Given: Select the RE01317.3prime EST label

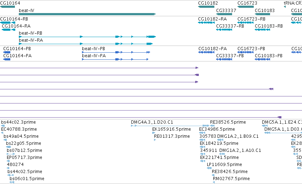Looking at the screenshot, I should (172, 136).
